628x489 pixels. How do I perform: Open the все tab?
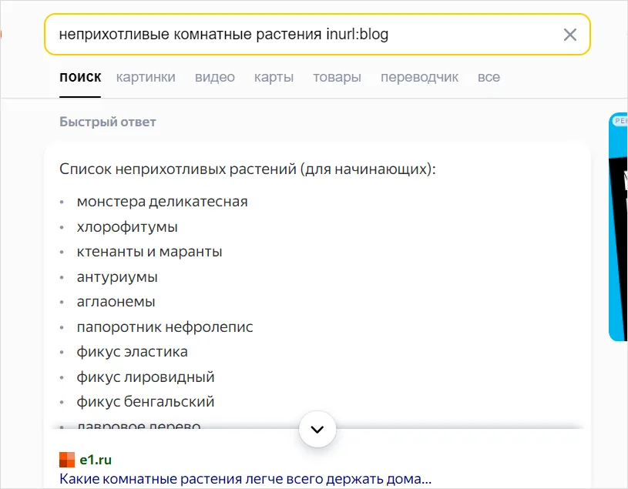[489, 77]
